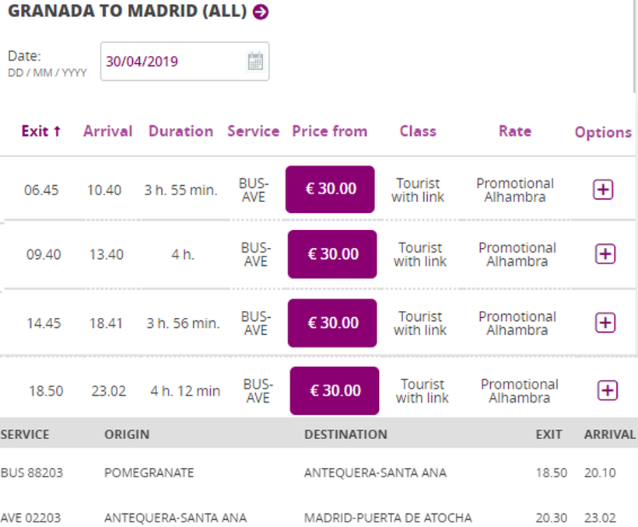
Task: Click the Service column header
Action: coord(253,131)
